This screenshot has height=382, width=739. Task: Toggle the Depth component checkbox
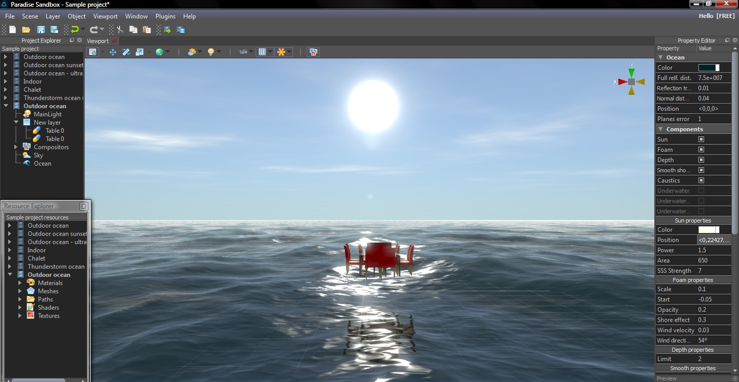click(701, 160)
